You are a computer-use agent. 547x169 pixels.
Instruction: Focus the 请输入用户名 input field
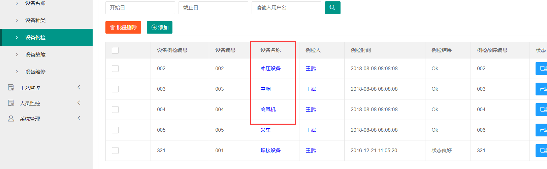click(x=286, y=8)
